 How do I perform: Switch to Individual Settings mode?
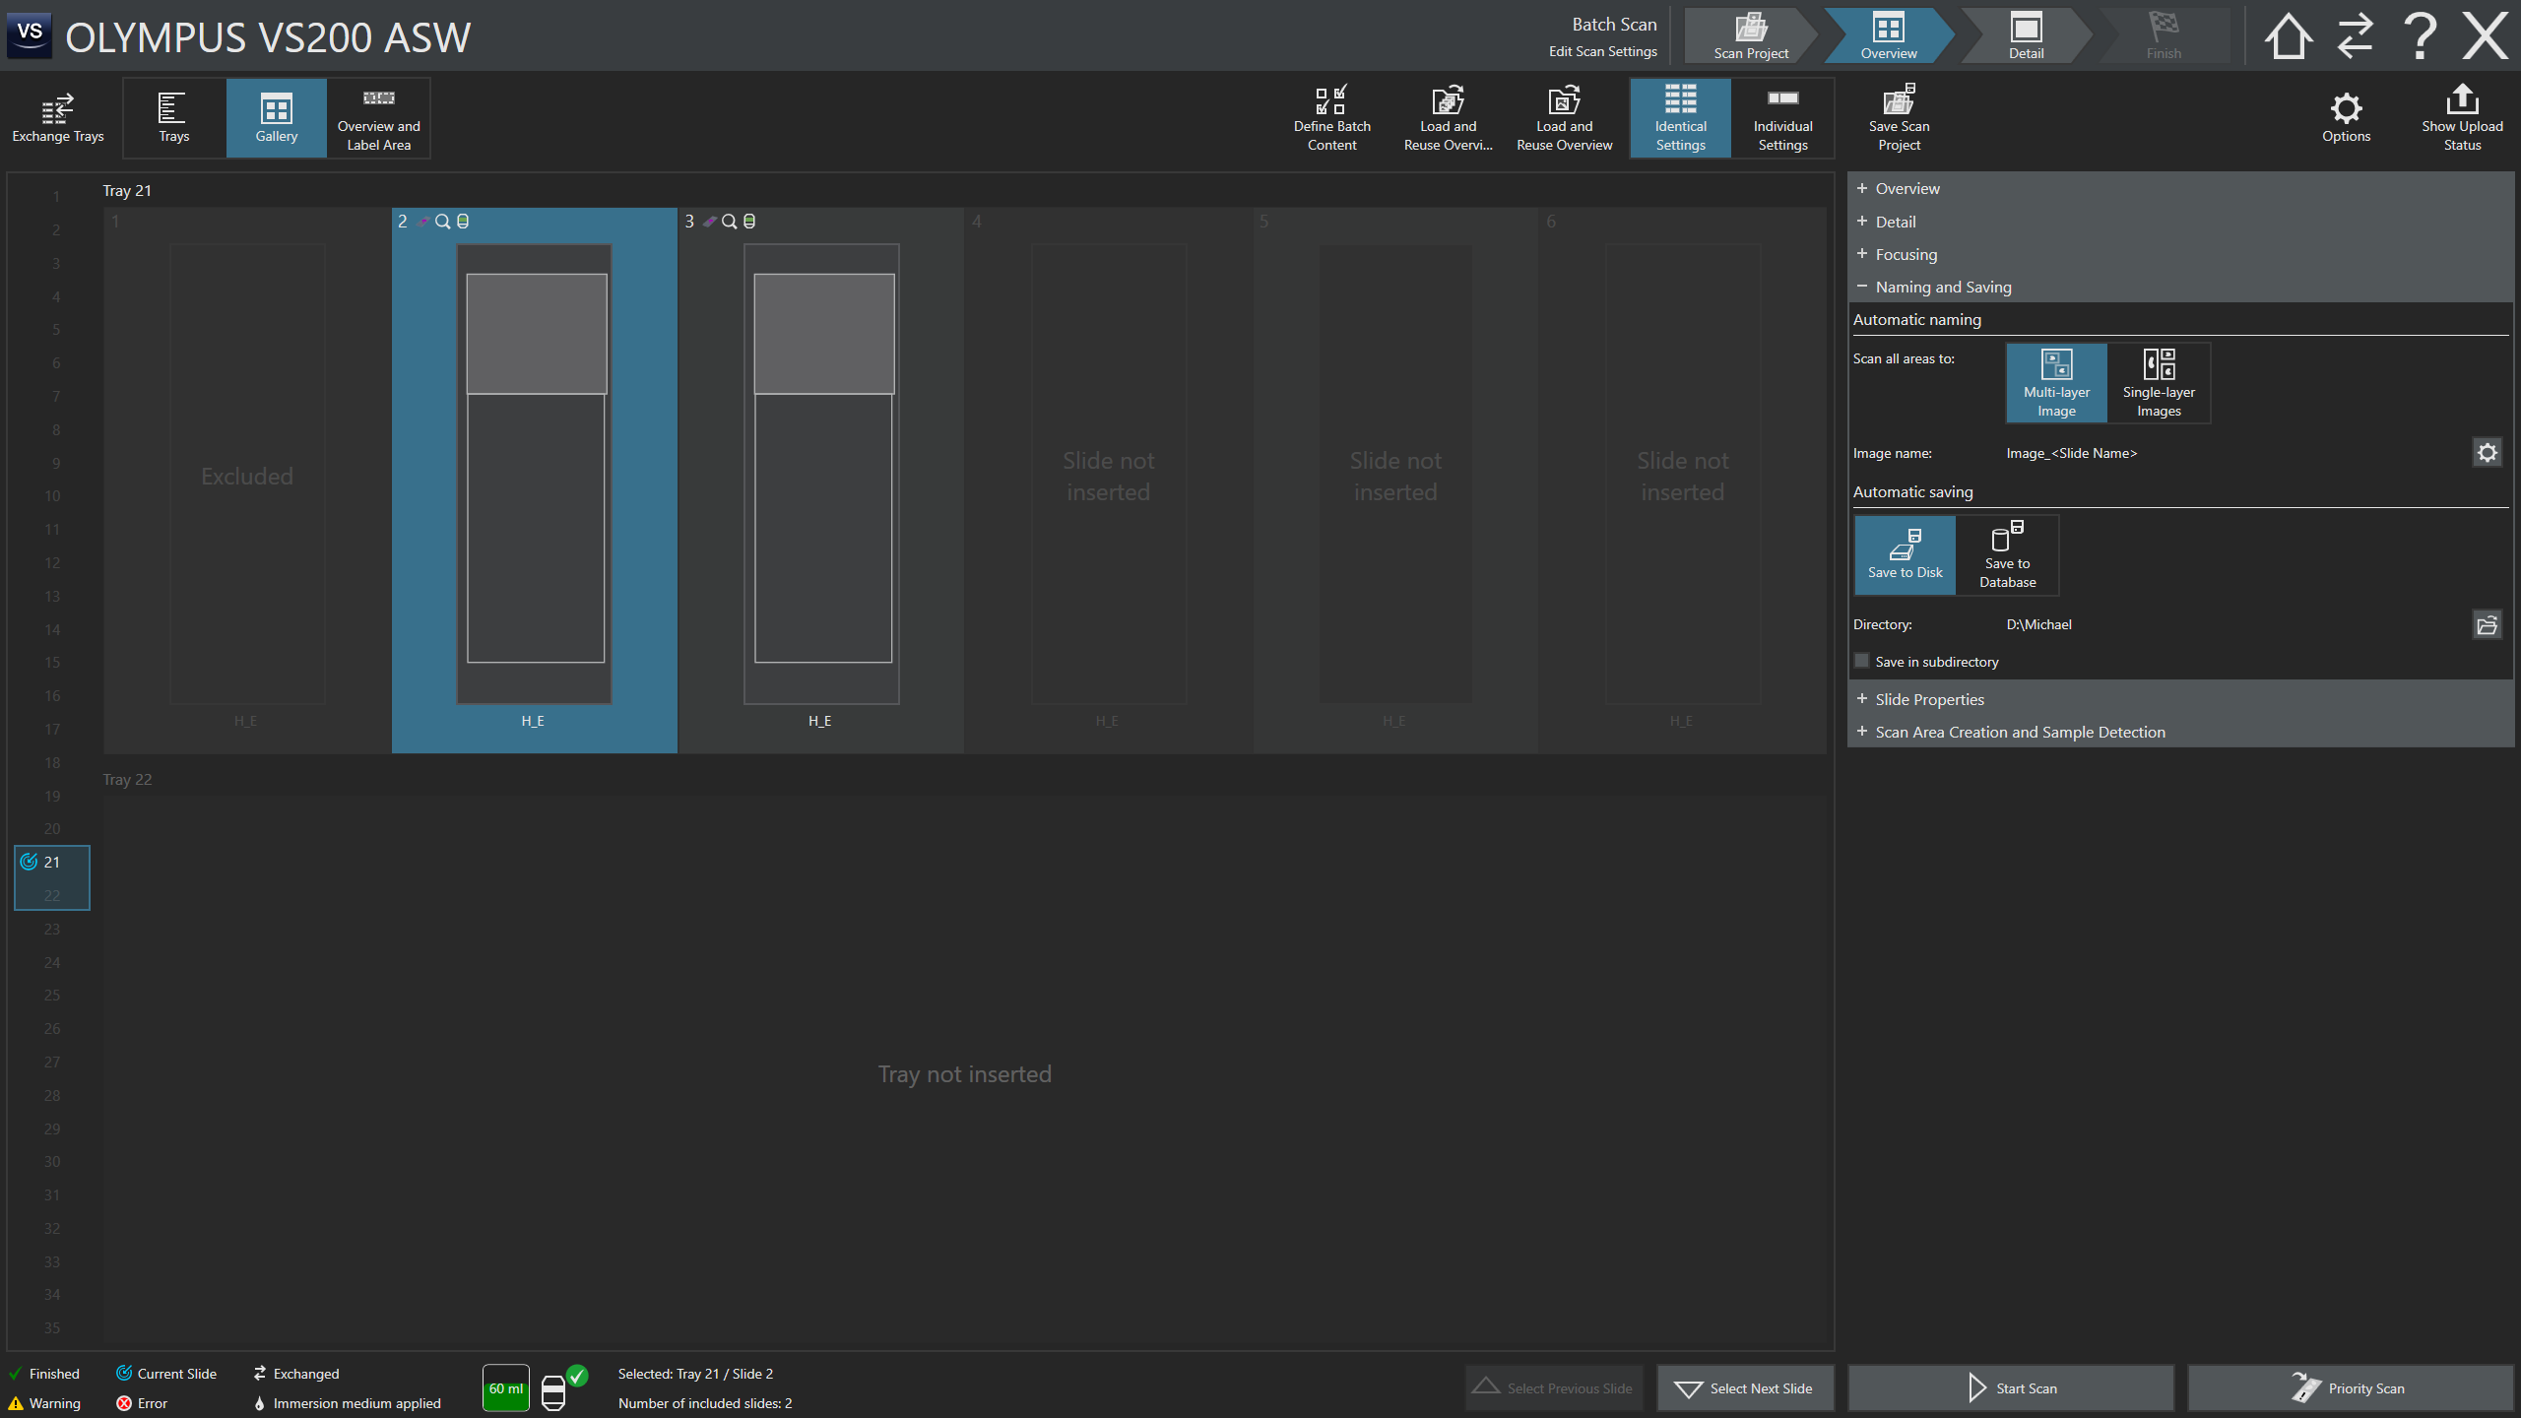click(1782, 117)
